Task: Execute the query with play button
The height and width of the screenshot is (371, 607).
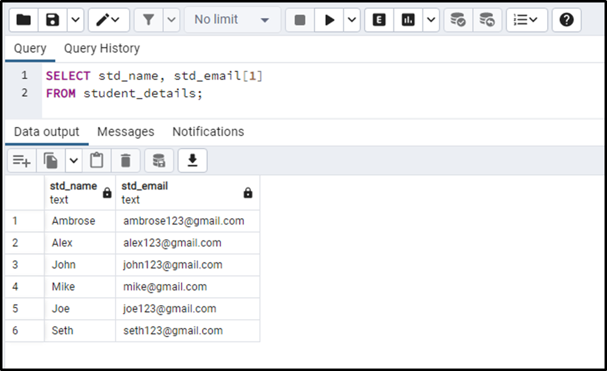Action: pos(329,20)
